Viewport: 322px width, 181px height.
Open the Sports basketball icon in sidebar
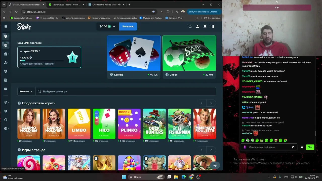click(x=6, y=45)
